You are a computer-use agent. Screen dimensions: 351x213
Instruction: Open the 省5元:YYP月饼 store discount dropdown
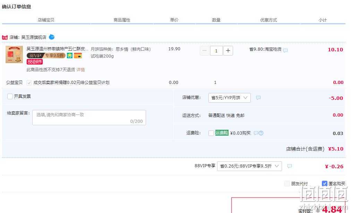(230, 97)
